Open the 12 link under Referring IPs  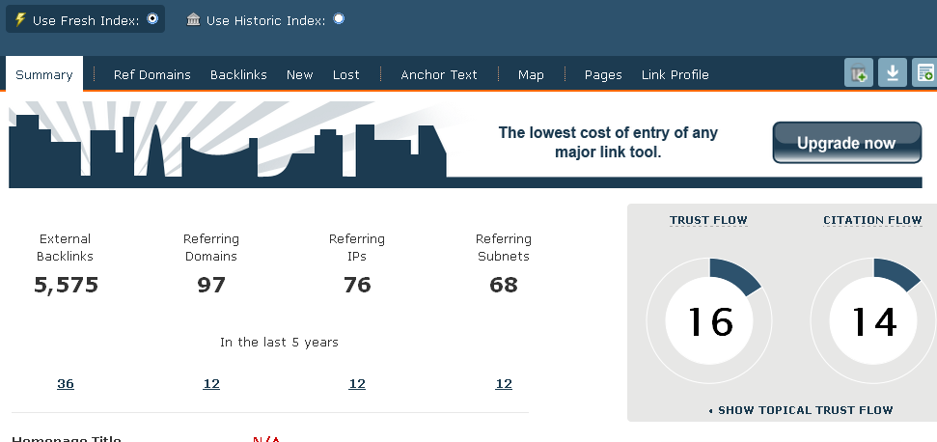pyautogui.click(x=357, y=383)
